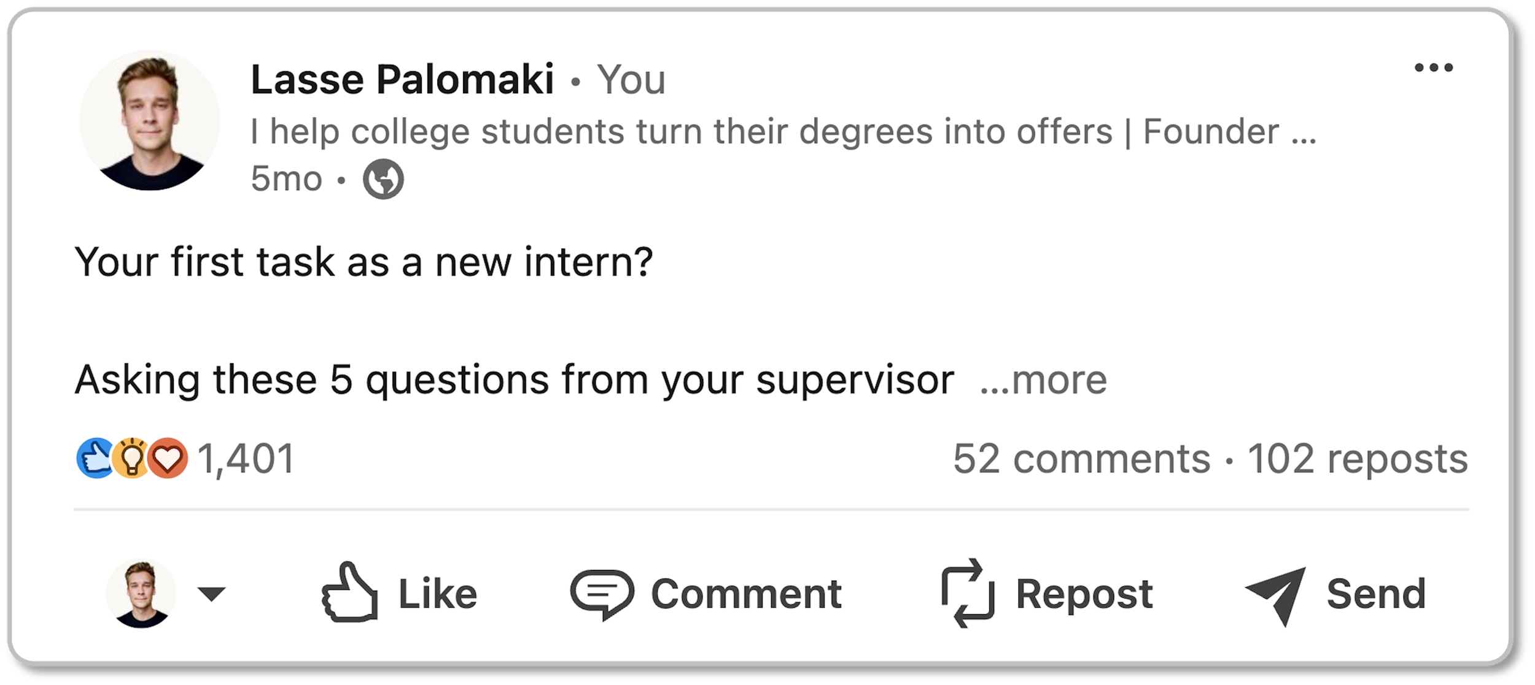Click the Repost arrows icon
The width and height of the screenshot is (1535, 685).
tap(968, 593)
